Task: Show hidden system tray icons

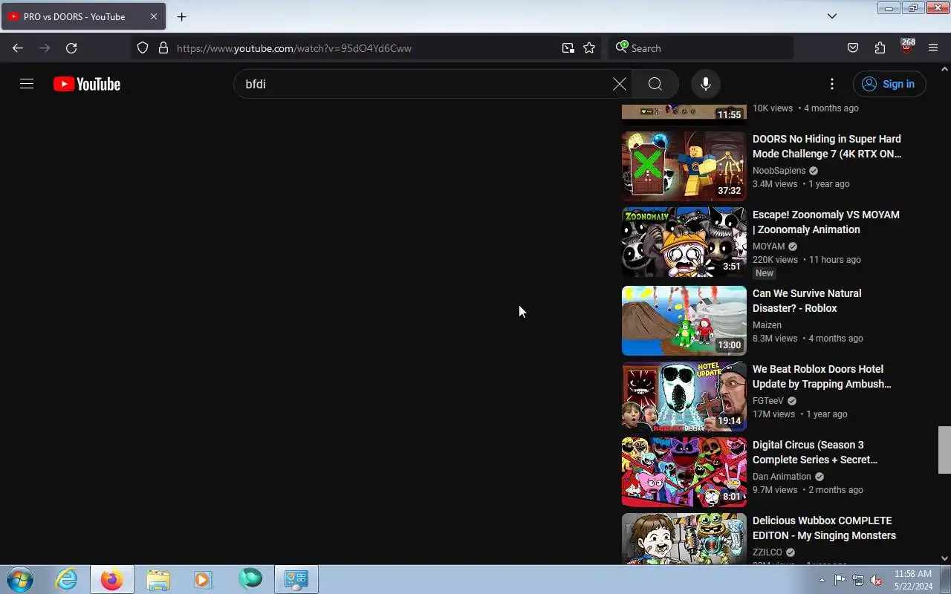Action: click(822, 580)
